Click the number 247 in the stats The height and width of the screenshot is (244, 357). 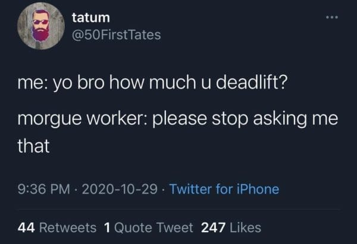[212, 227]
